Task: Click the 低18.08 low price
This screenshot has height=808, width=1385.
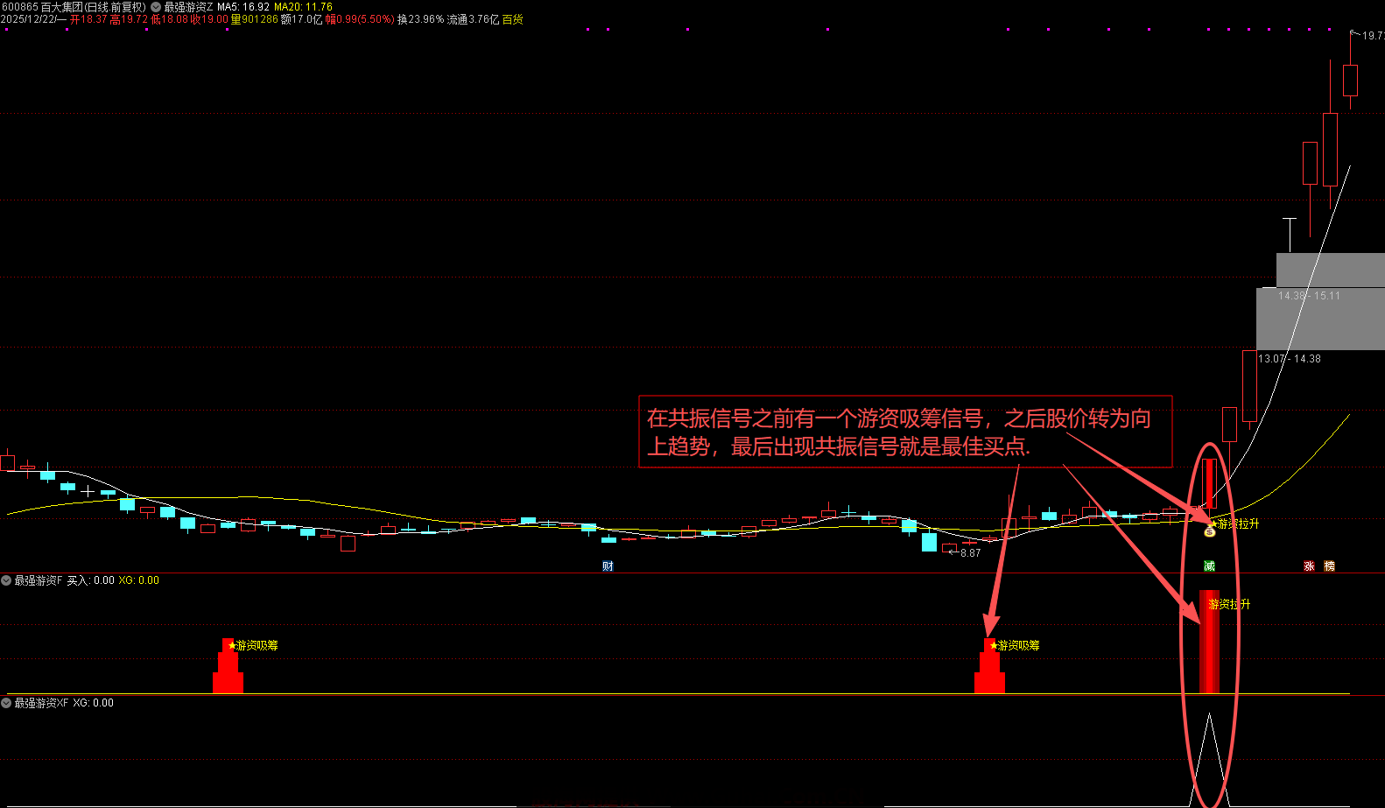Action: pyautogui.click(x=169, y=19)
